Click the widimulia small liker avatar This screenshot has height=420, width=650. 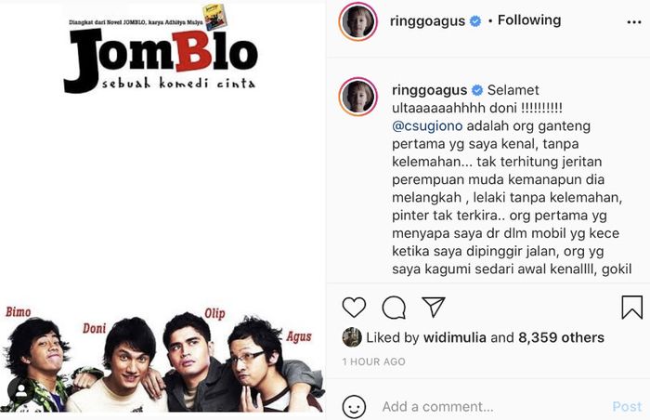pyautogui.click(x=352, y=337)
